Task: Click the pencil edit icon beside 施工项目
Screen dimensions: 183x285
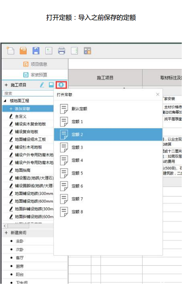Action: point(42,85)
